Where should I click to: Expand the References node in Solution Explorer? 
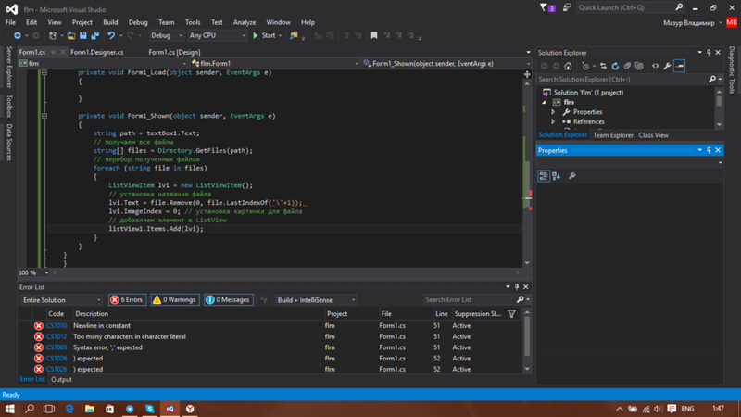[x=554, y=122]
